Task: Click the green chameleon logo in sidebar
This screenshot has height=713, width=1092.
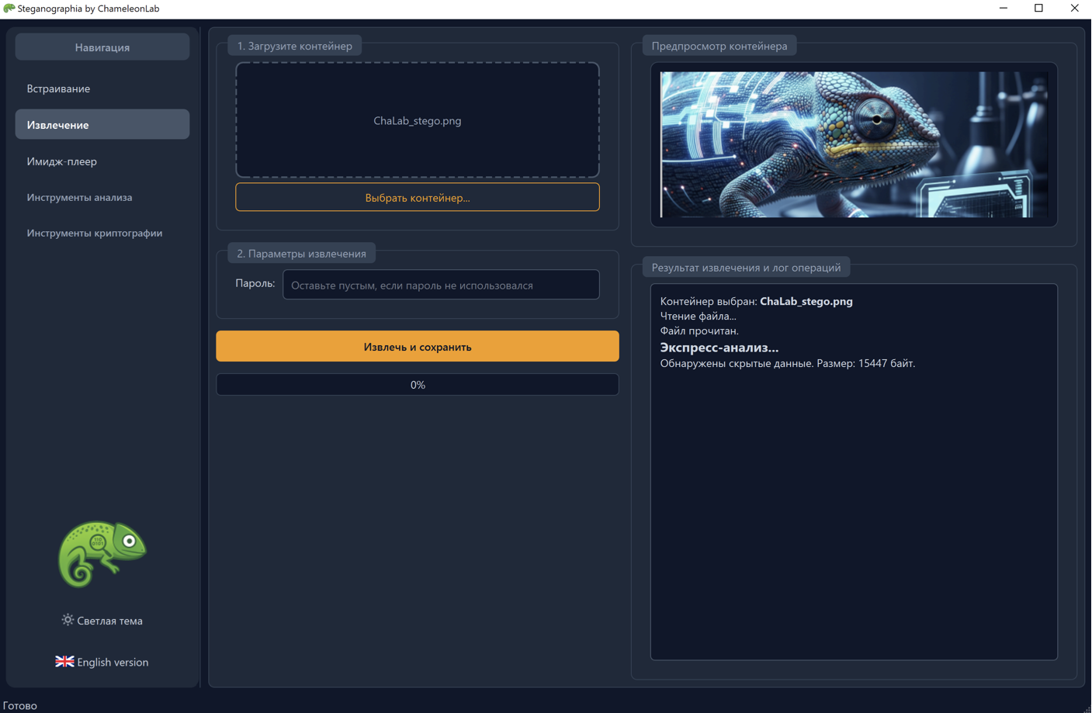Action: coord(102,553)
